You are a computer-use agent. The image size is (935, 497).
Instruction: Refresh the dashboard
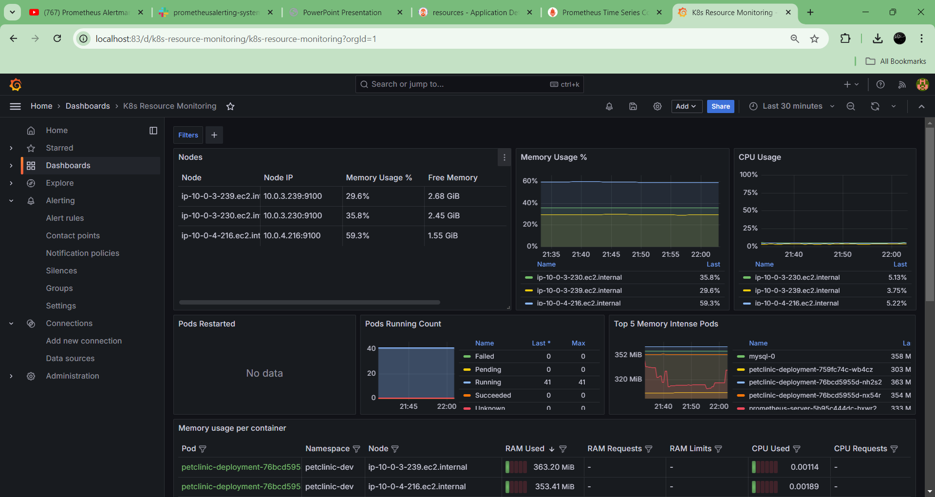[875, 106]
